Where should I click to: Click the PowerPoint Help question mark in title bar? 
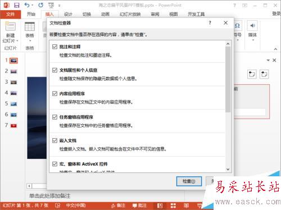[234, 6]
